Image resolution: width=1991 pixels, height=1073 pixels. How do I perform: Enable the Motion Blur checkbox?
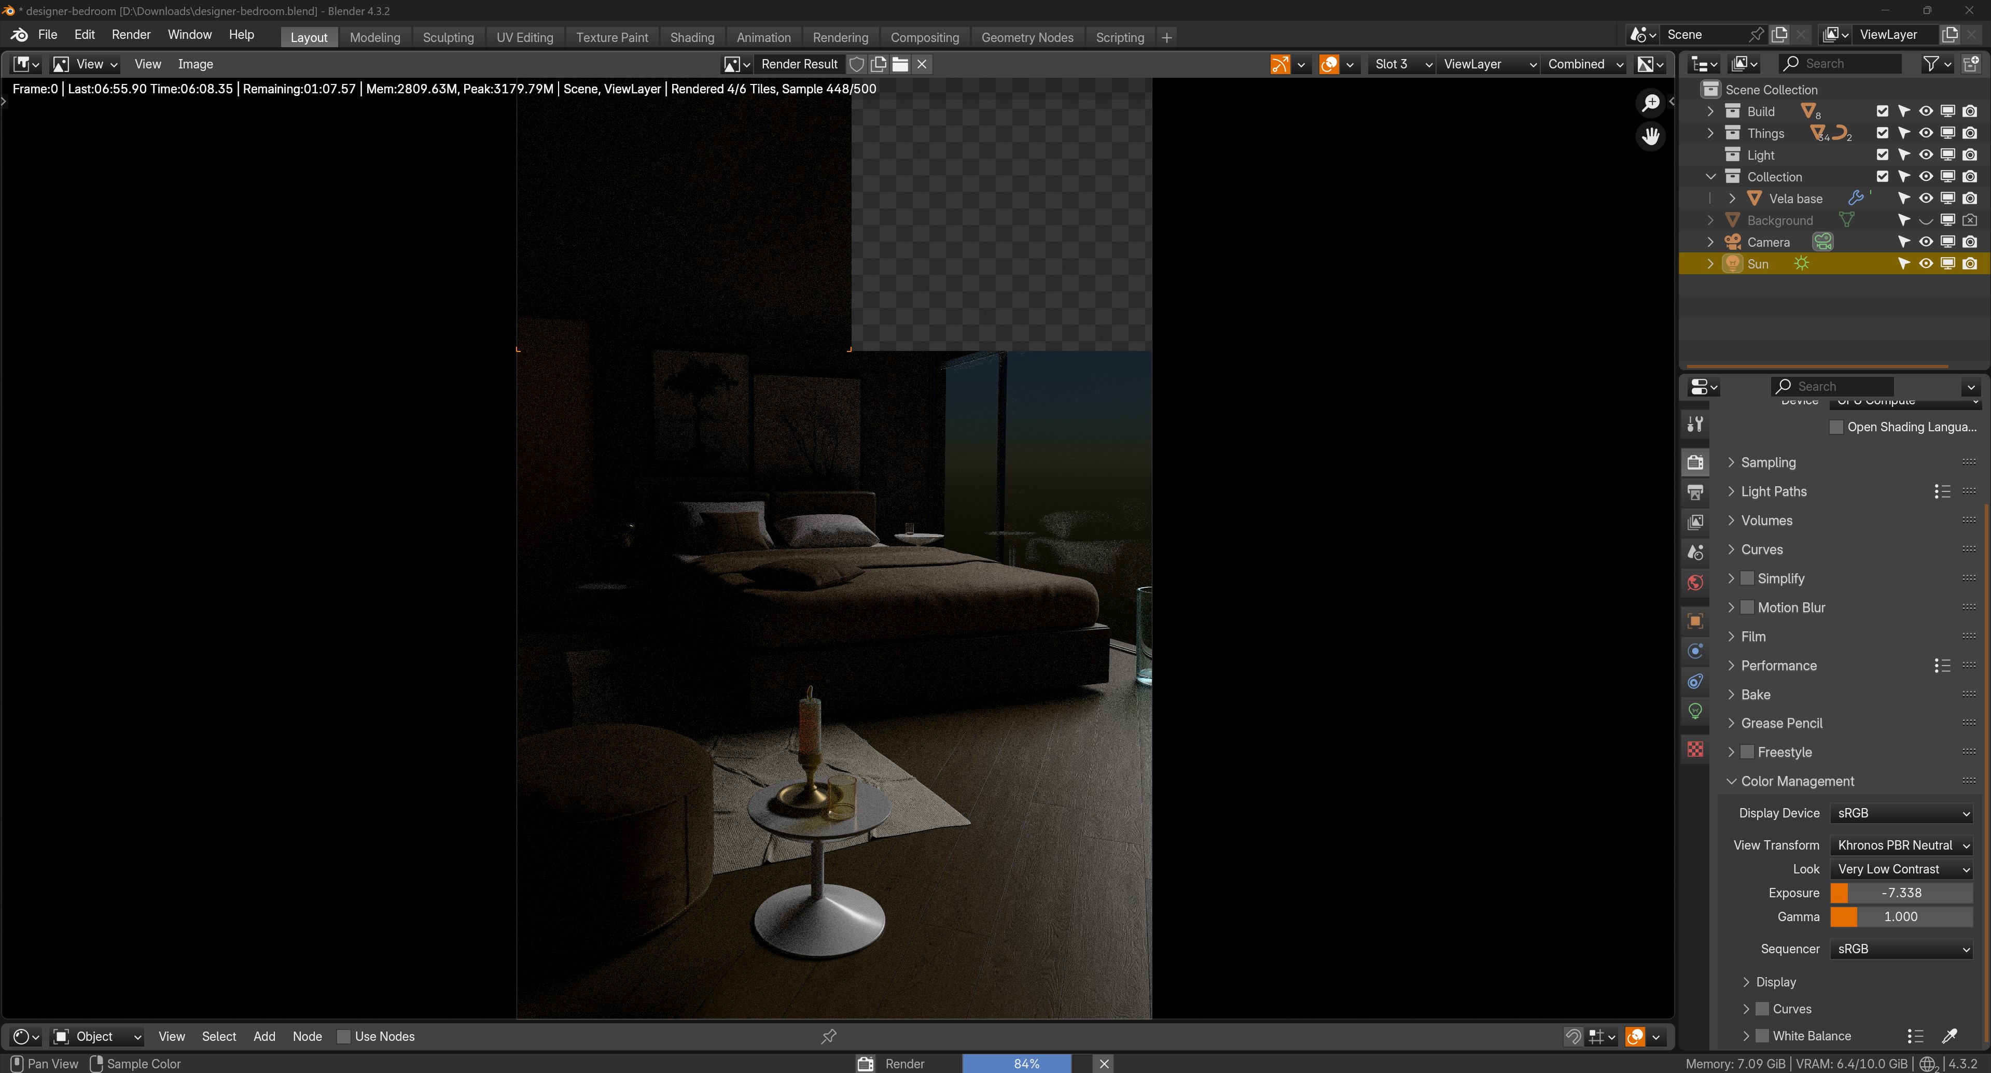pyautogui.click(x=1747, y=607)
